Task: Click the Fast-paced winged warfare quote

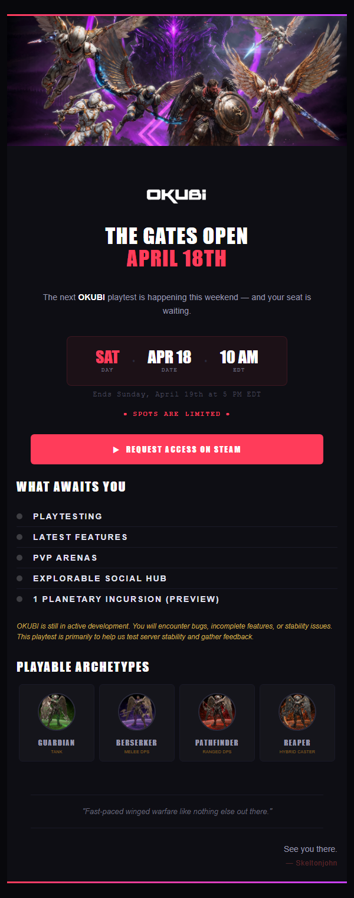Action: pyautogui.click(x=177, y=812)
